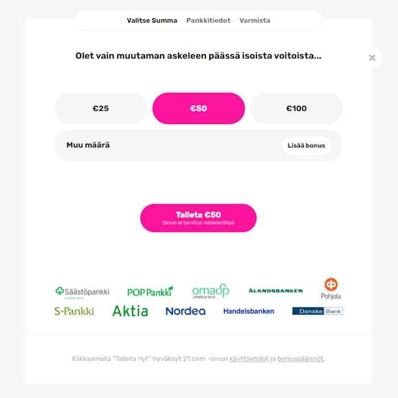The height and width of the screenshot is (398, 398).
Task: Click the Nordea logo
Action: click(x=185, y=311)
